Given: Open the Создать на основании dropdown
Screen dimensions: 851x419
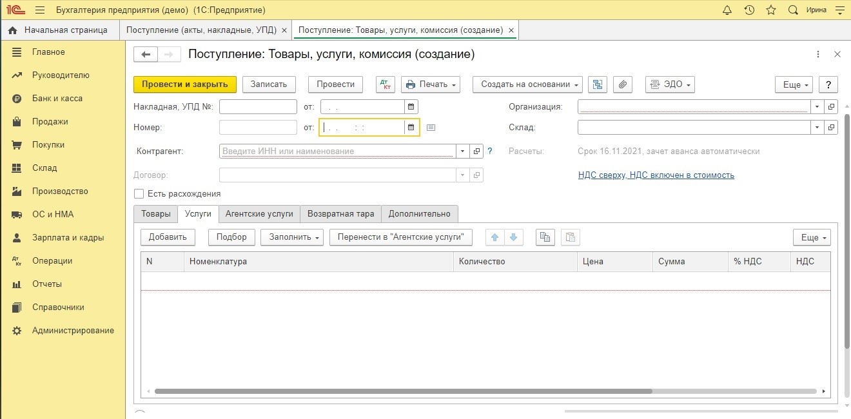Looking at the screenshot, I should [527, 84].
